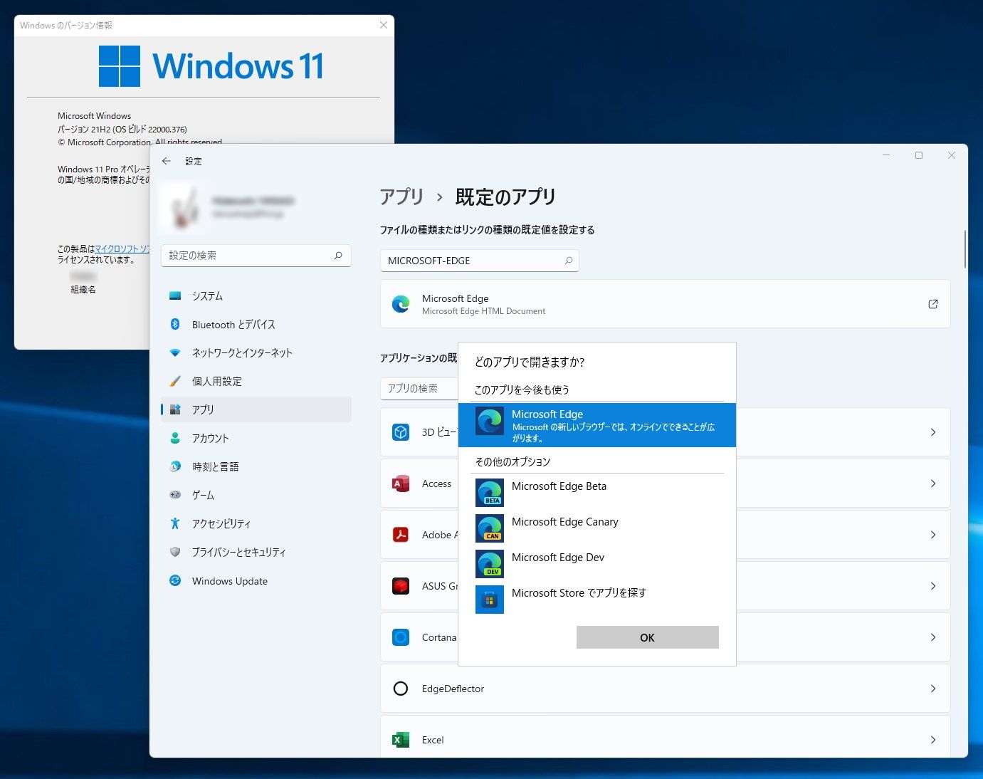Click プライバシーとセキュリティ shield icon
This screenshot has height=779, width=983.
tap(175, 552)
